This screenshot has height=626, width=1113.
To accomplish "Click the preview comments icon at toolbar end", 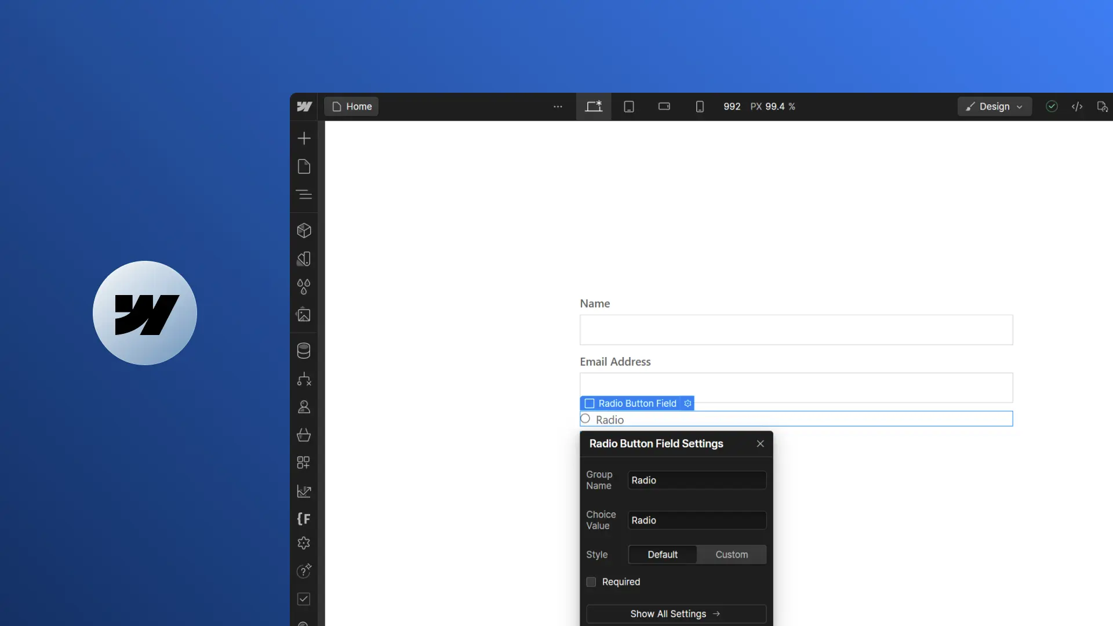I will click(1103, 107).
